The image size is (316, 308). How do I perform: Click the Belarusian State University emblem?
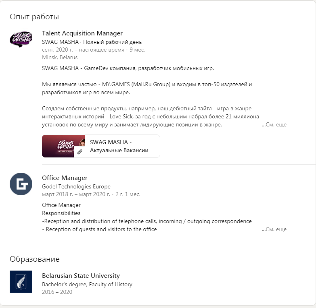pyautogui.click(x=21, y=282)
